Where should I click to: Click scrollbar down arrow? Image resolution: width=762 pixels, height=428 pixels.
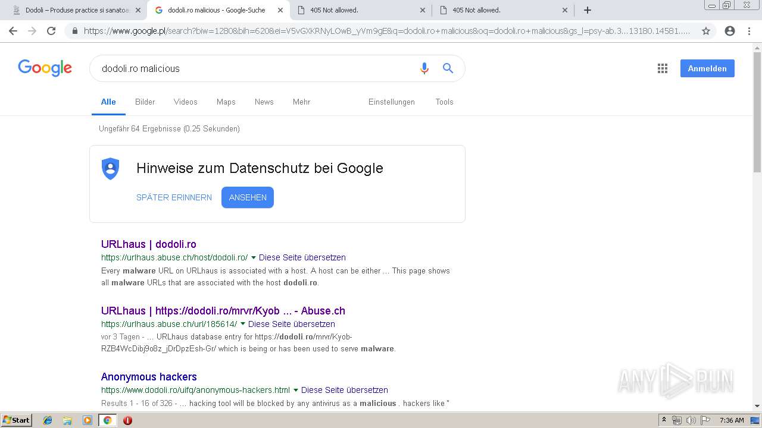coord(757,406)
